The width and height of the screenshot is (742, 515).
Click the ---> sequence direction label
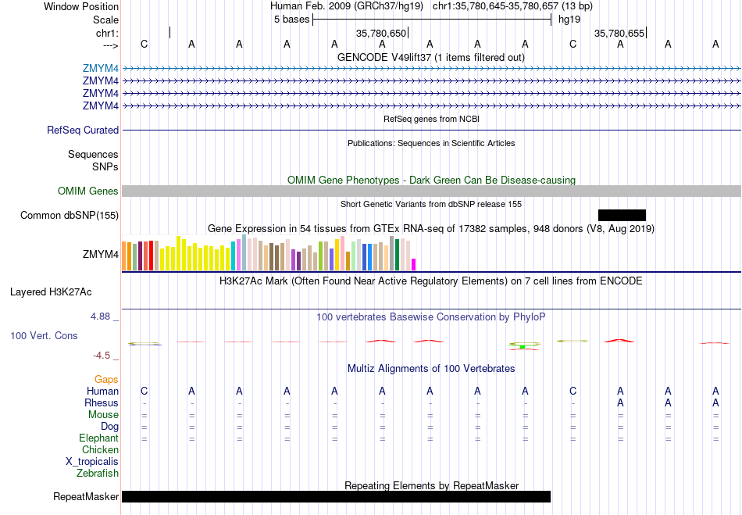click(110, 45)
